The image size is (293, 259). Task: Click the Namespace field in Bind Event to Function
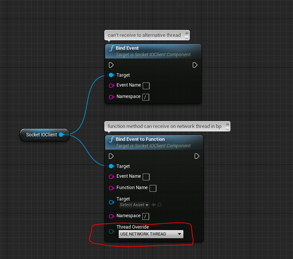pos(146,216)
